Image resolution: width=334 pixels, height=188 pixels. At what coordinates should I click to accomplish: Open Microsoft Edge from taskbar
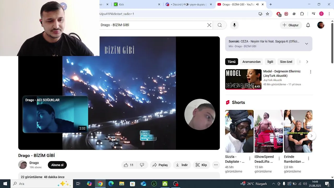tap(111, 184)
